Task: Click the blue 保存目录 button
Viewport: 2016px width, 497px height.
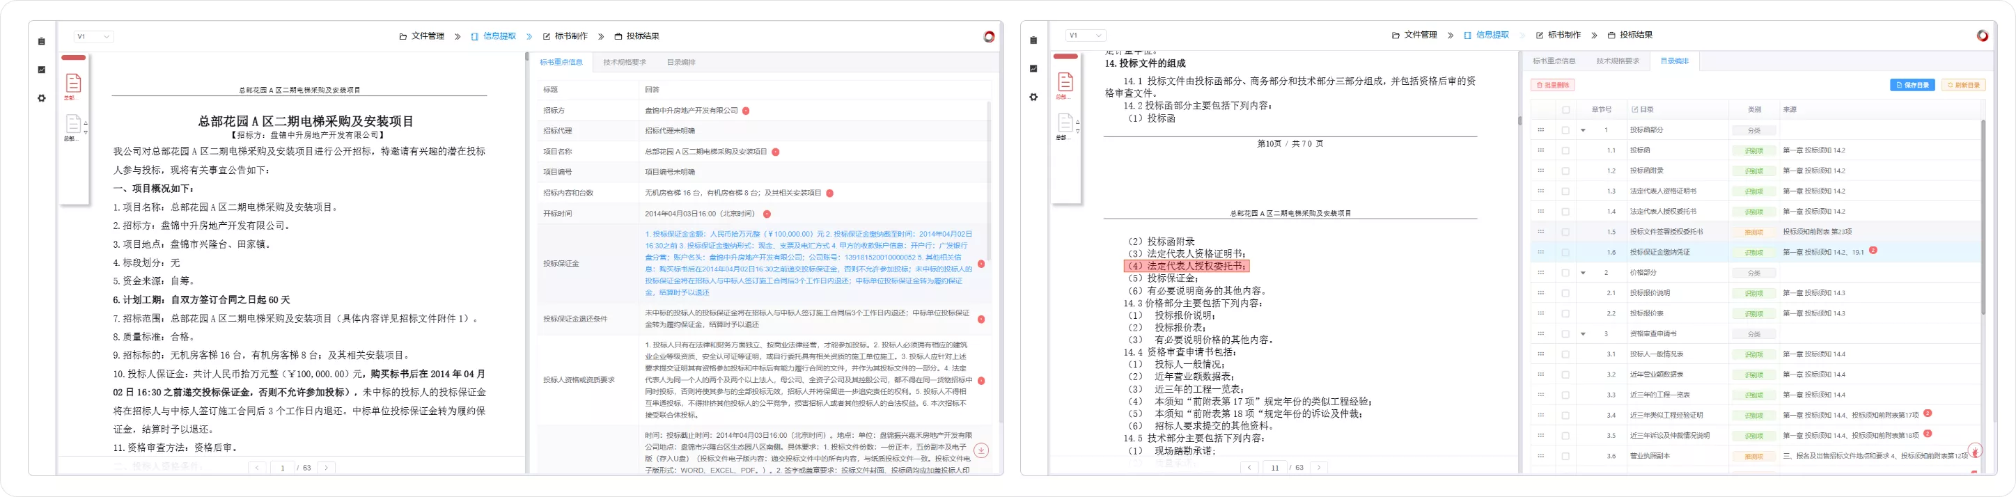Action: click(1912, 84)
